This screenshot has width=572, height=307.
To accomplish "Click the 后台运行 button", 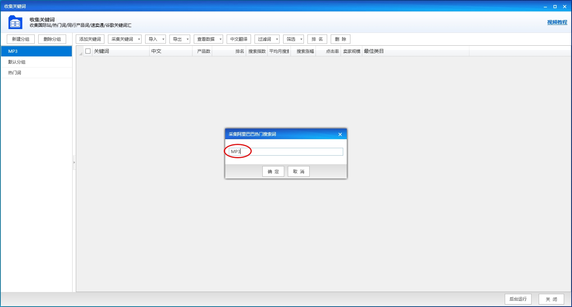I will tap(518, 299).
